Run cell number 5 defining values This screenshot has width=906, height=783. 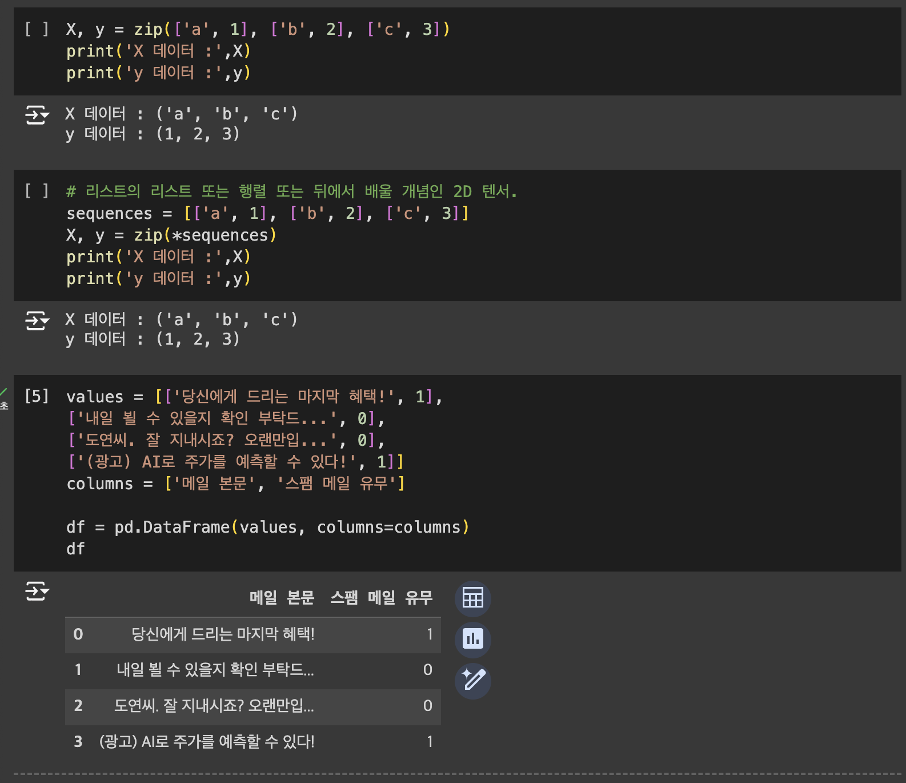click(36, 396)
